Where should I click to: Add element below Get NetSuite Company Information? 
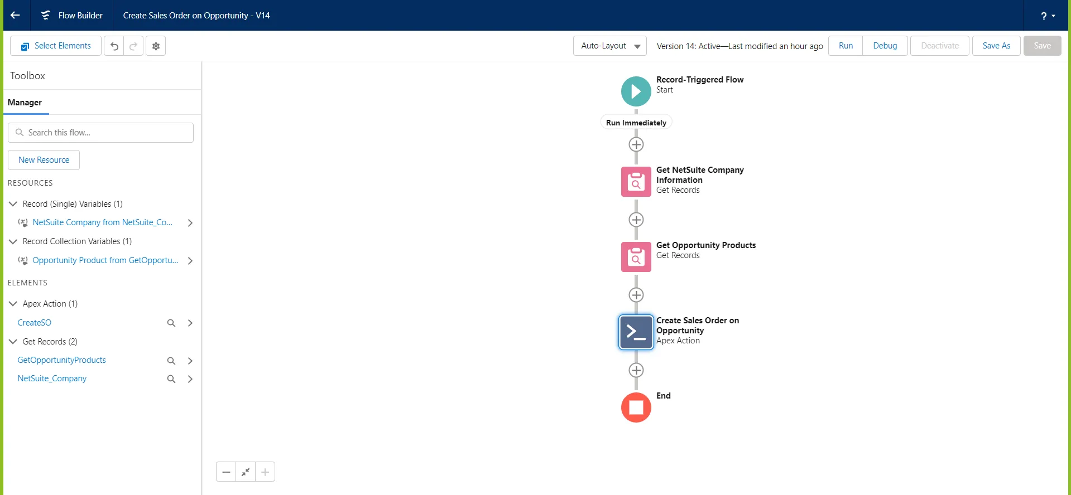(x=636, y=220)
